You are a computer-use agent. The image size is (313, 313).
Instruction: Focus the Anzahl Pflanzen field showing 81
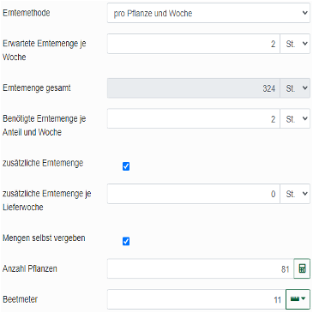tap(201, 268)
